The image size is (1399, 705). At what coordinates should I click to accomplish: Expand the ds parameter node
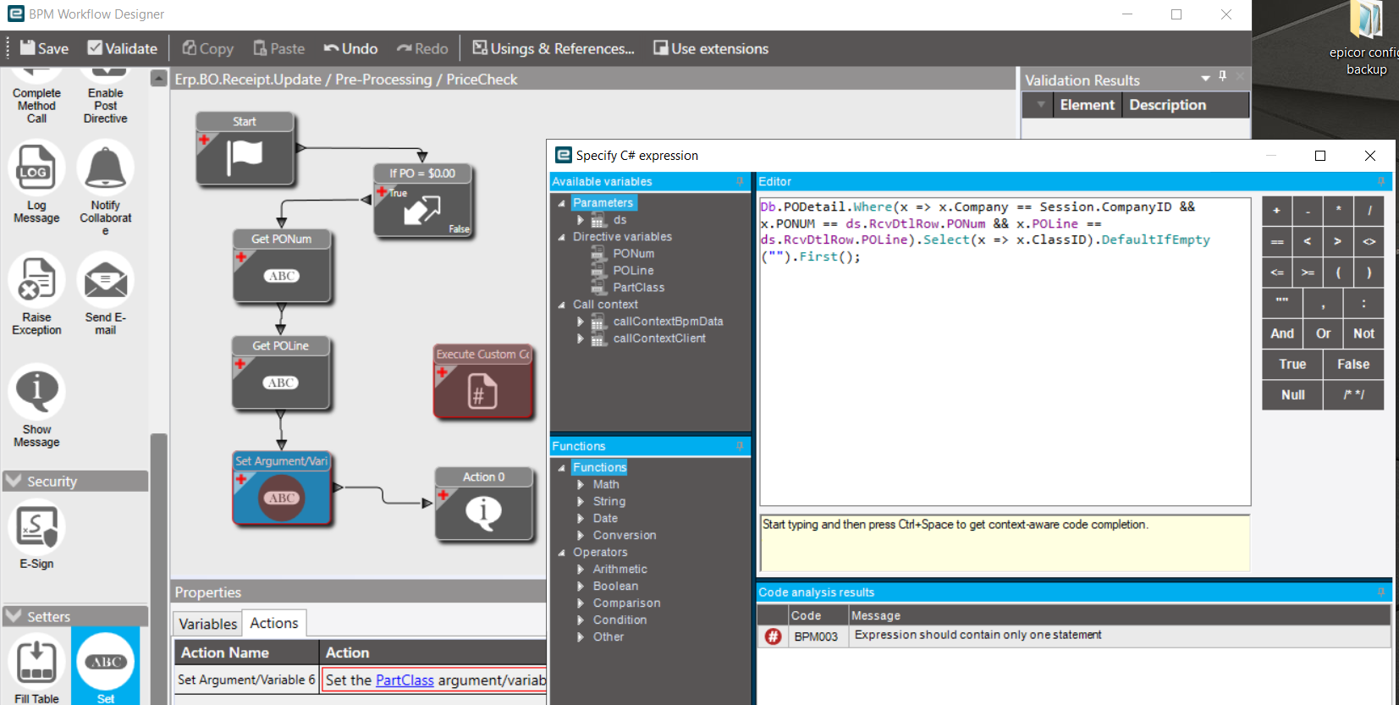point(581,220)
